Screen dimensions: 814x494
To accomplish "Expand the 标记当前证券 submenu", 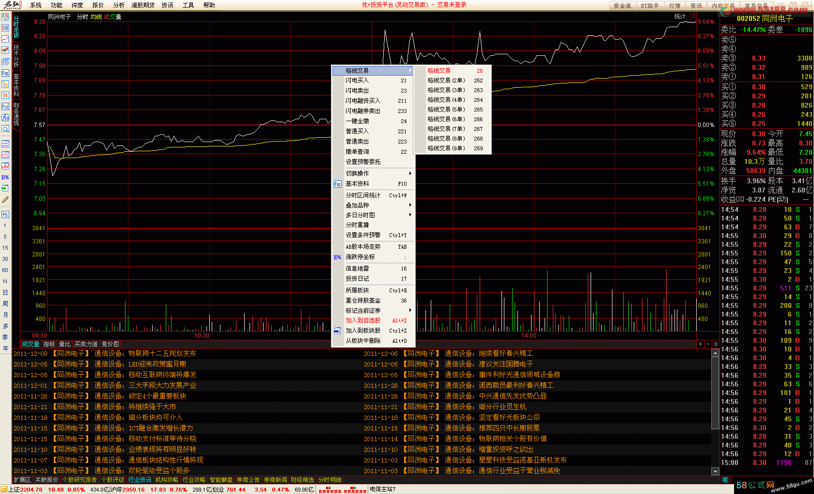I will [372, 310].
